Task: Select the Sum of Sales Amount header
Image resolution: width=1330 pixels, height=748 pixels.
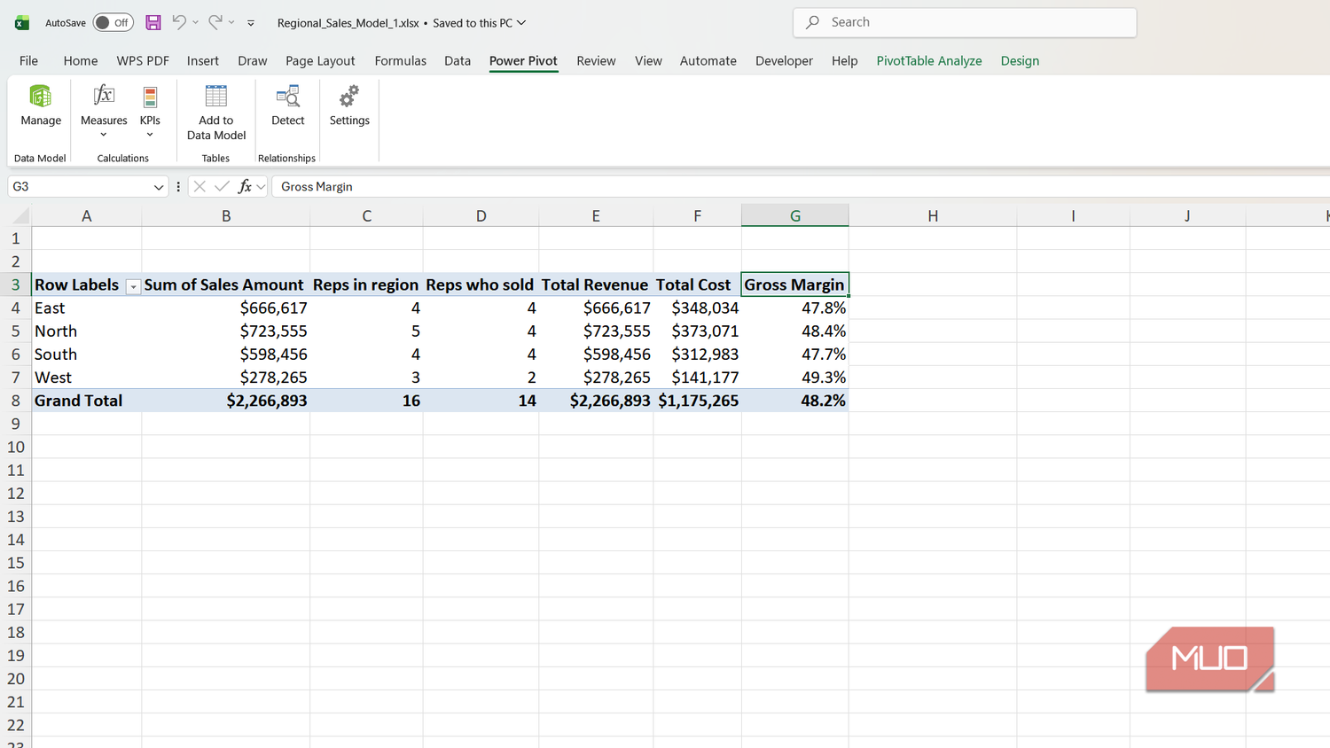Action: (x=226, y=284)
